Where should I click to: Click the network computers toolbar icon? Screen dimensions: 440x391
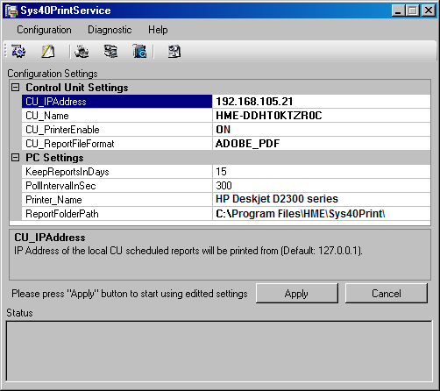[110, 52]
